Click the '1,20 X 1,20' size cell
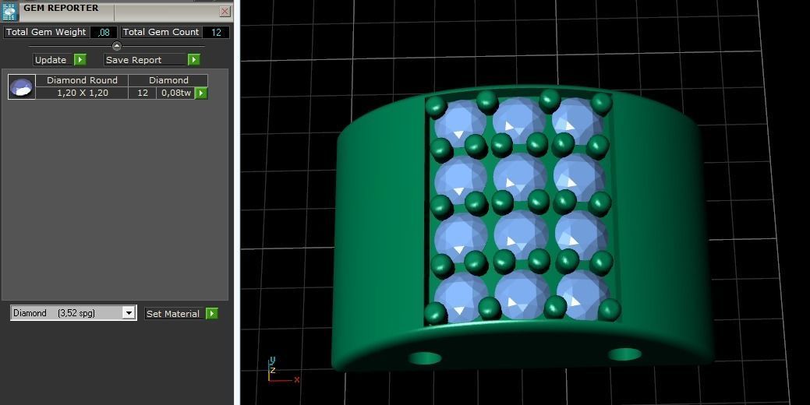Viewport: 810px width, 405px height. [x=82, y=93]
